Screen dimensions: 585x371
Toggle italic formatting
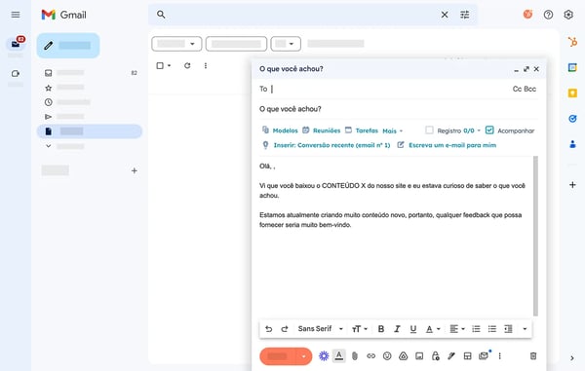[397, 329]
